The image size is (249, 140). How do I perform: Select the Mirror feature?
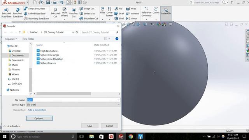[132, 18]
